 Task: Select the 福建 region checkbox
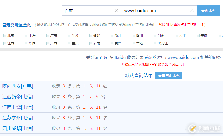click(x=91, y=36)
